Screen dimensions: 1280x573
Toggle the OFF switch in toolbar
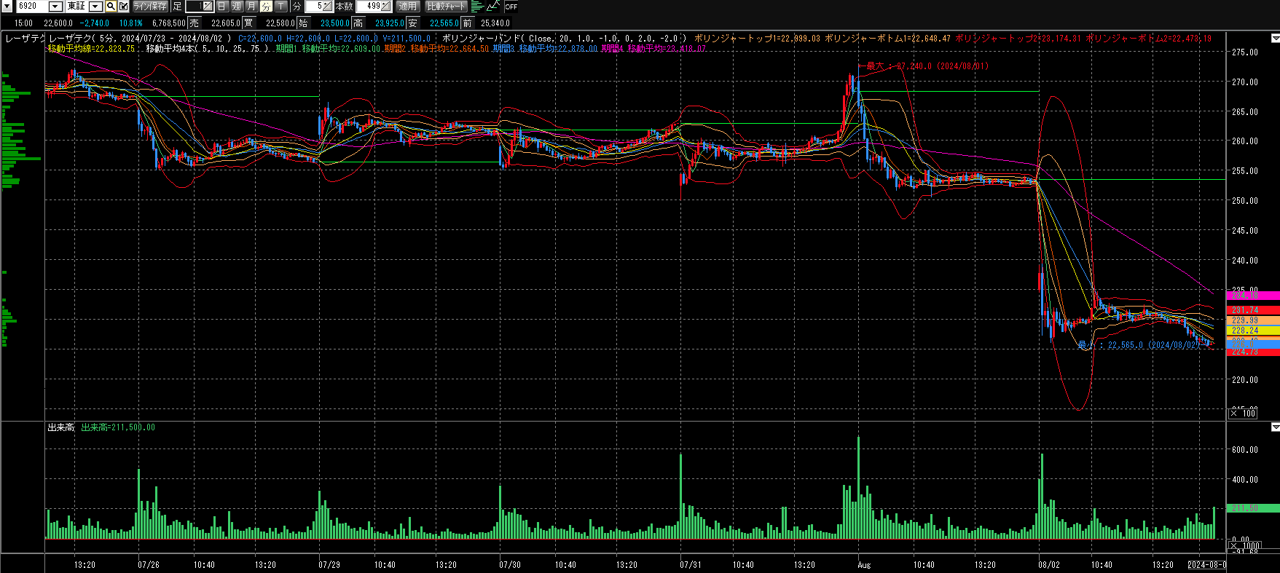511,7
